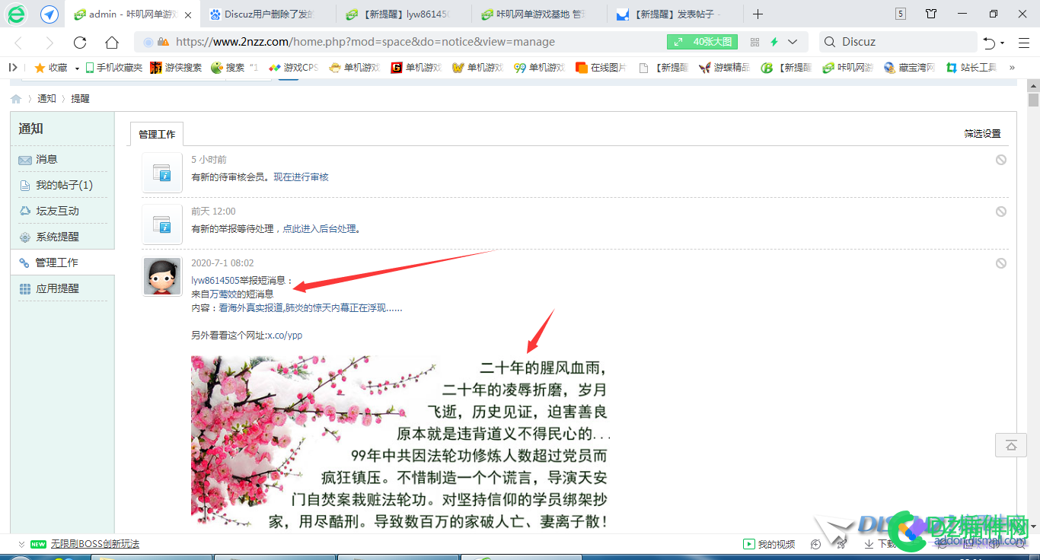Open a new tab with plus icon
The image size is (1040, 560).
point(758,14)
